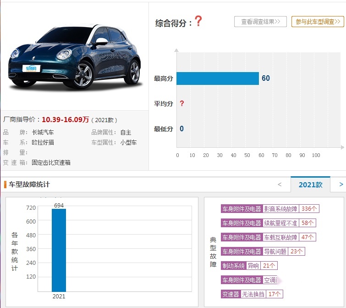Open the 车身附件及电器 空调 fault tag
The height and width of the screenshot is (308, 346).
click(249, 280)
